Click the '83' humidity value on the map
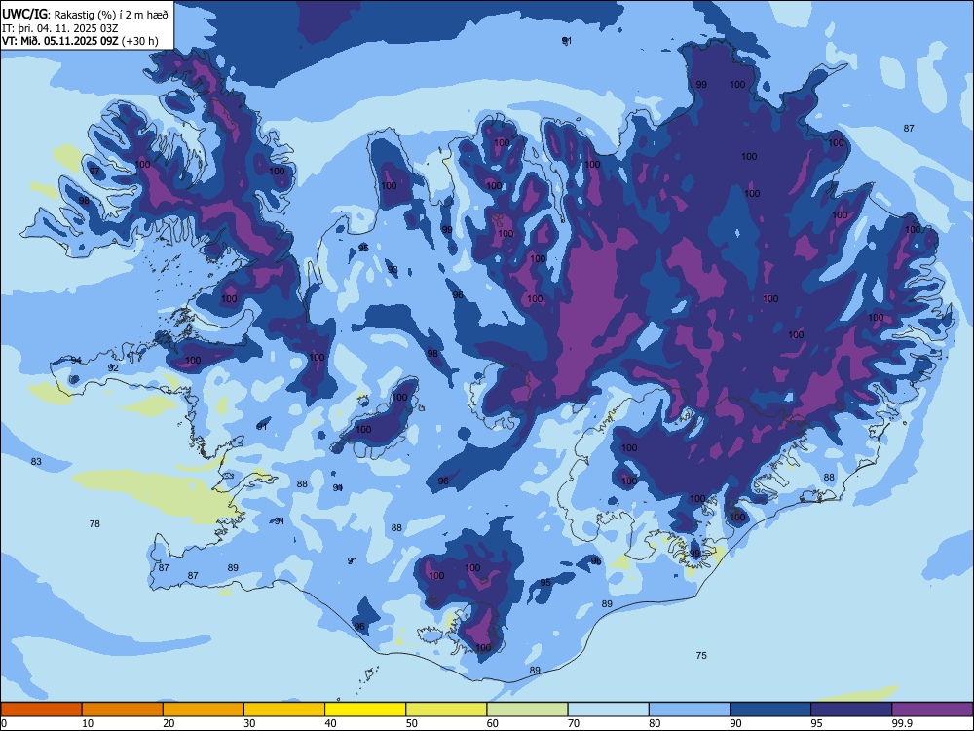Screen dimensions: 974x731 click(36, 461)
